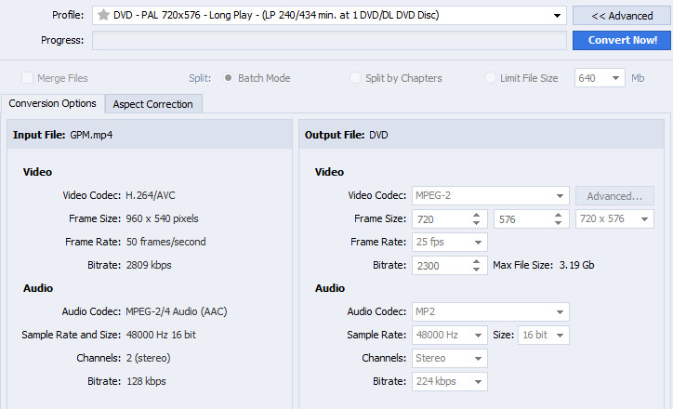Select the Conversion Options tab
Image resolution: width=673 pixels, height=409 pixels.
[x=52, y=104]
